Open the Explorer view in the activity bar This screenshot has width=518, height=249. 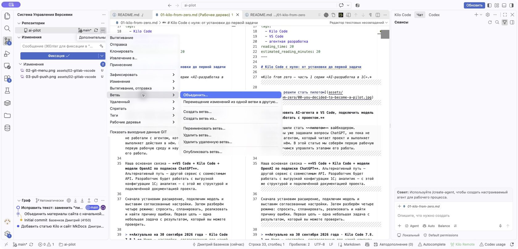point(7,16)
